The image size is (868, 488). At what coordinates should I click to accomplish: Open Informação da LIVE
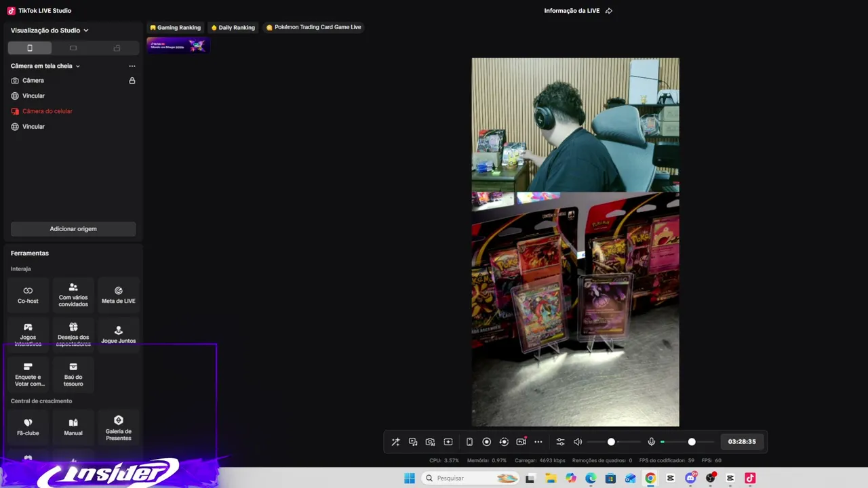coord(572,11)
